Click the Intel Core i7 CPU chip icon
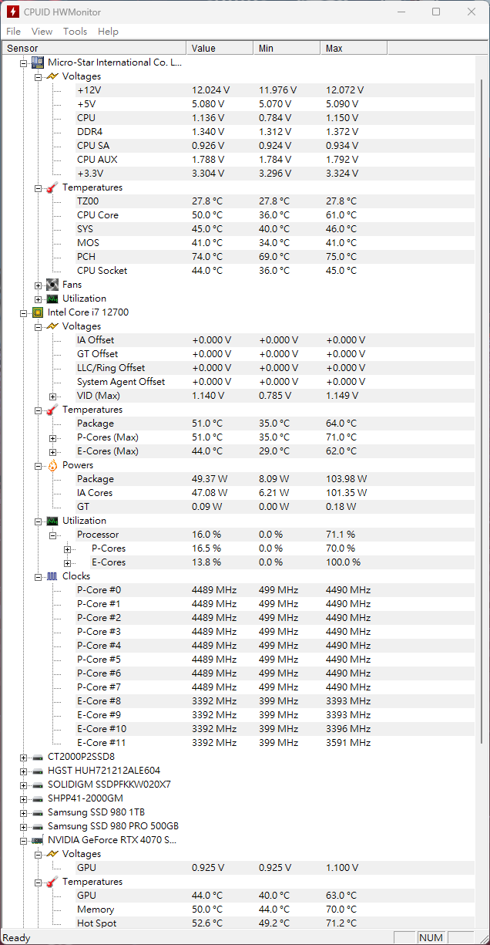 point(37,312)
